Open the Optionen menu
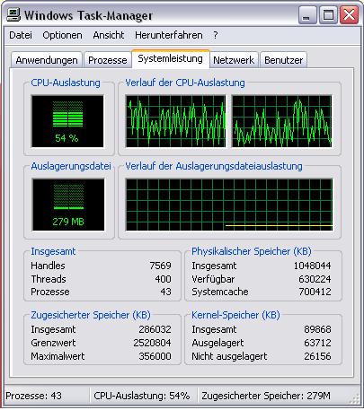 tap(62, 35)
